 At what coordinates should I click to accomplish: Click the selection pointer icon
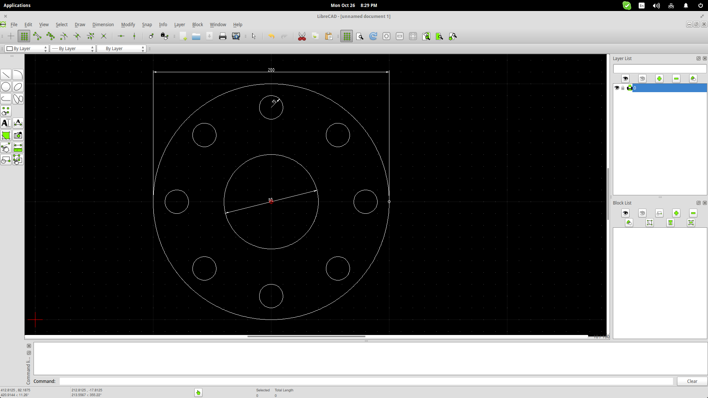(x=254, y=36)
